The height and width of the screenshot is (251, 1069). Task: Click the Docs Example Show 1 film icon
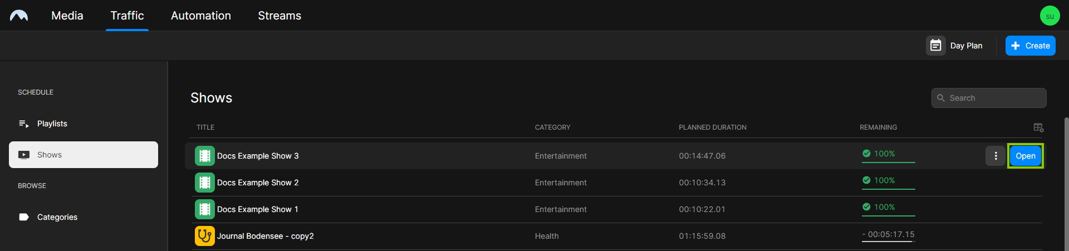click(x=205, y=209)
